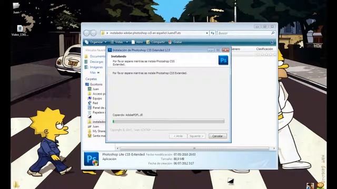The width and height of the screenshot is (337, 189).
Task: Click the horizontal scrollbar in file list
Action: (194, 148)
